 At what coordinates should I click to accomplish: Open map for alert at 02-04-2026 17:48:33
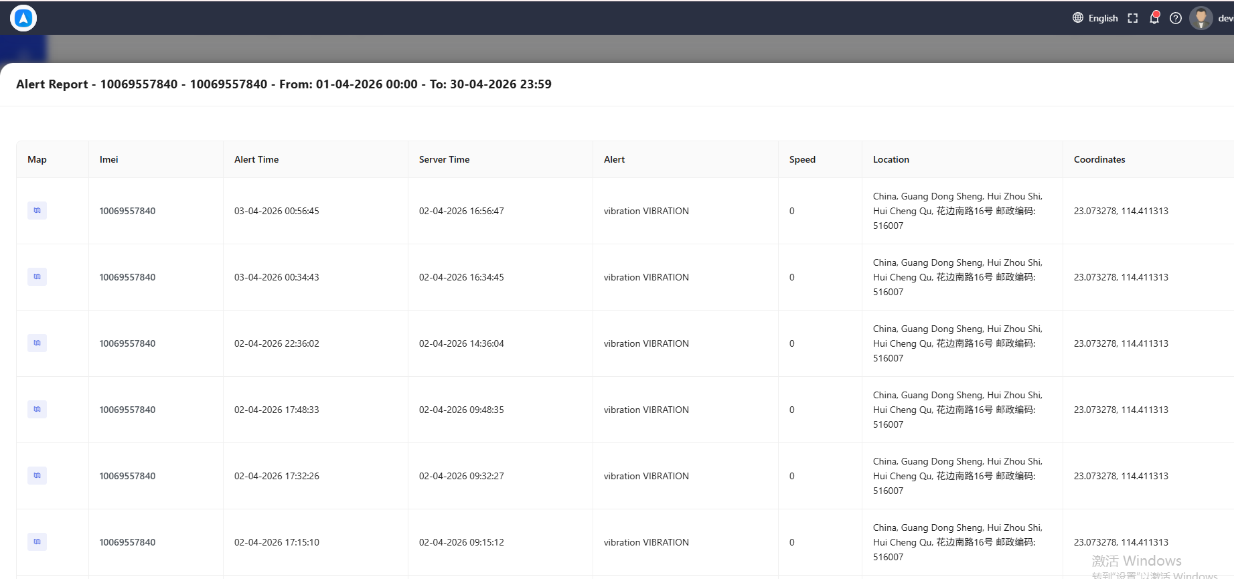click(x=37, y=409)
